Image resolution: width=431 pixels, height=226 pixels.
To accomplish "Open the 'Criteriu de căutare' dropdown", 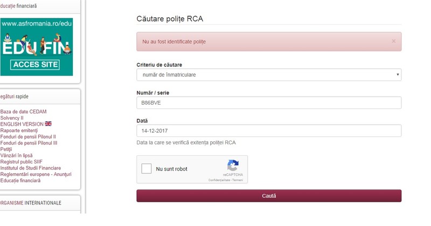I will (269, 74).
